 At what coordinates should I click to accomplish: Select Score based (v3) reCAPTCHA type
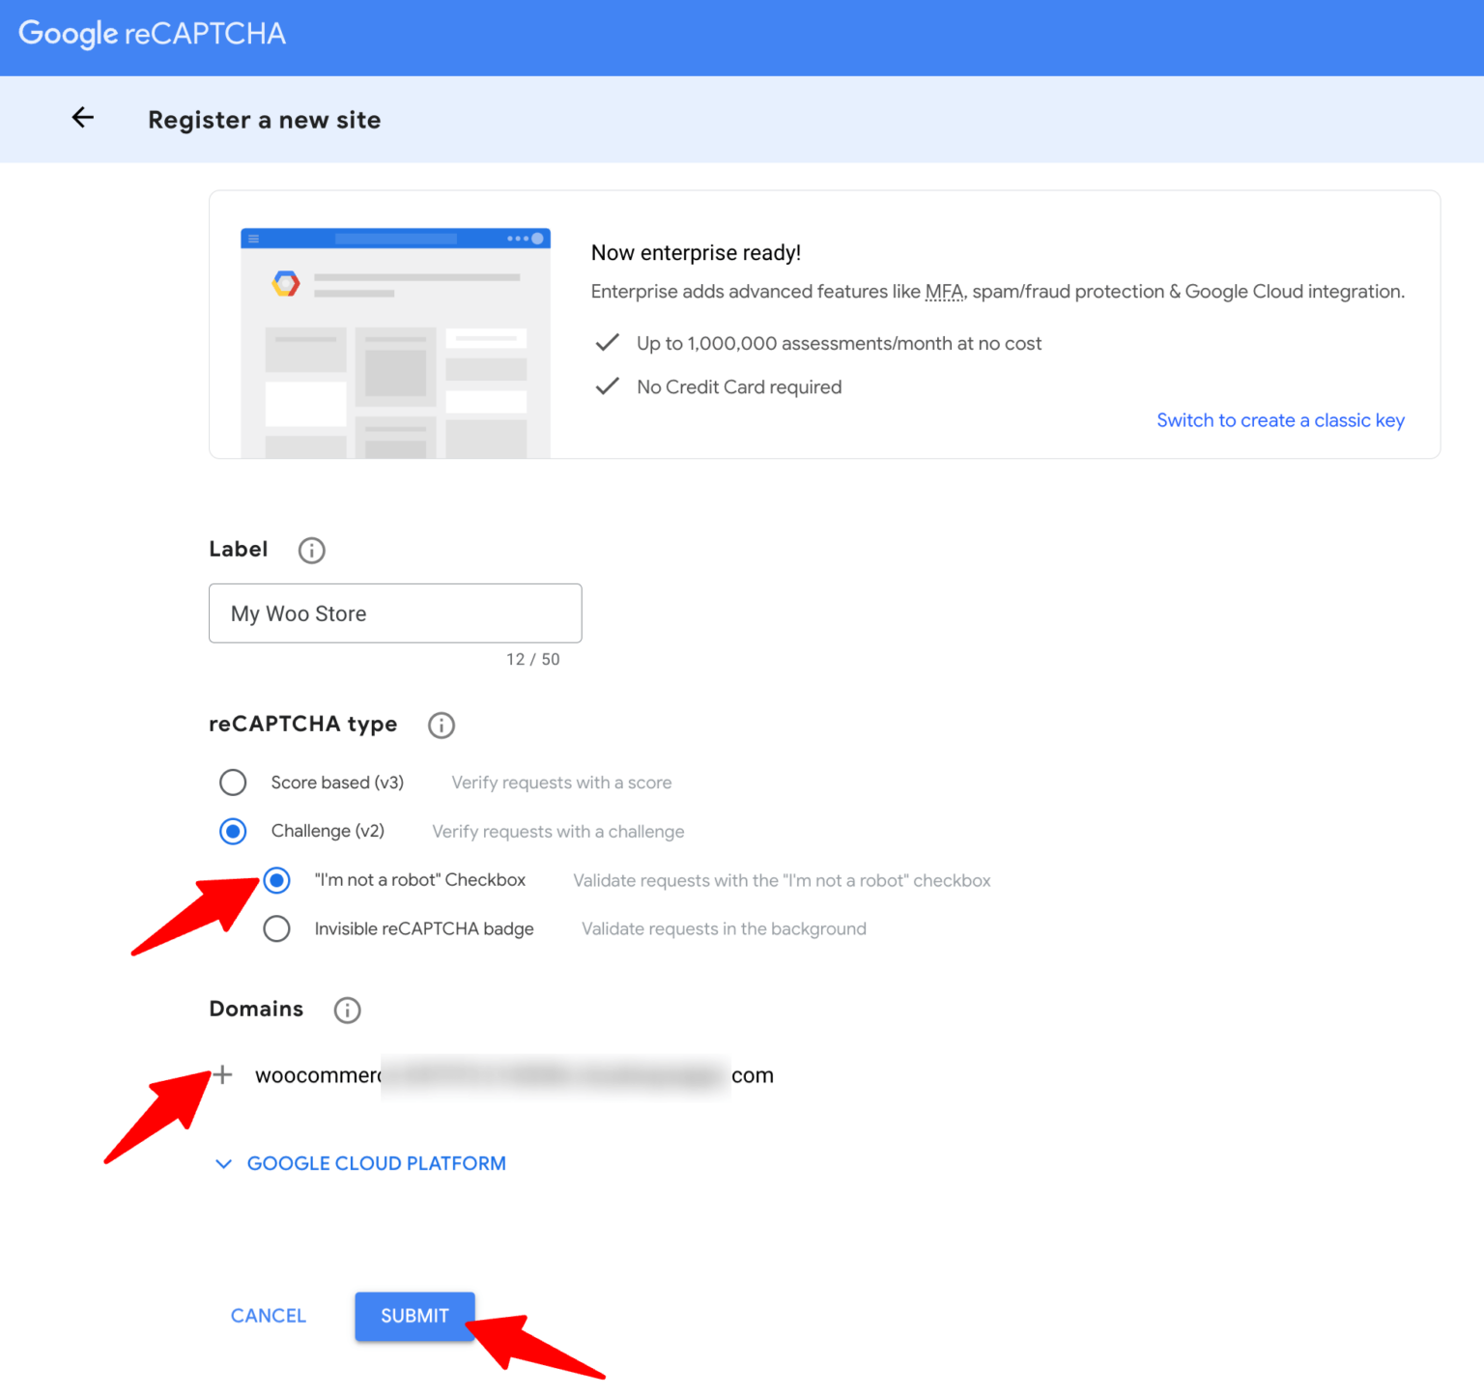[233, 783]
